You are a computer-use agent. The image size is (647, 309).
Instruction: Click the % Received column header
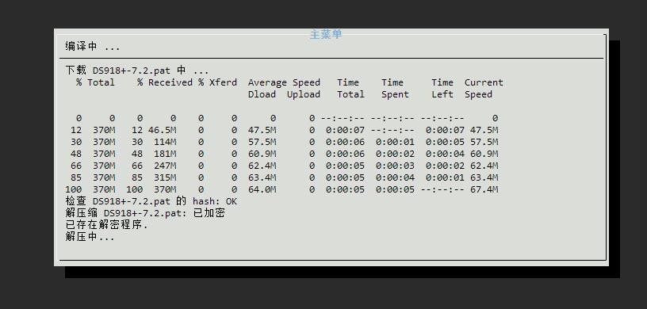pos(165,82)
